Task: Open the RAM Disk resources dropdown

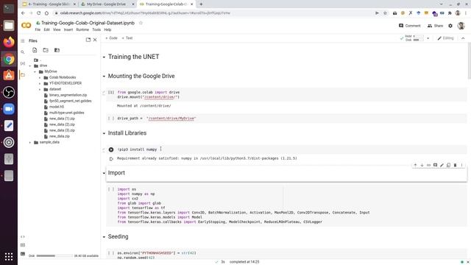Action: point(428,38)
